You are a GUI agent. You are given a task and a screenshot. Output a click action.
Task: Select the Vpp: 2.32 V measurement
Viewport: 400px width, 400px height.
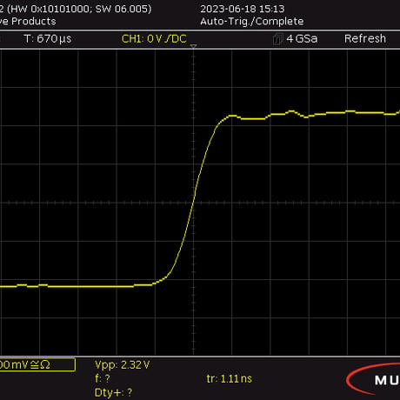point(123,365)
